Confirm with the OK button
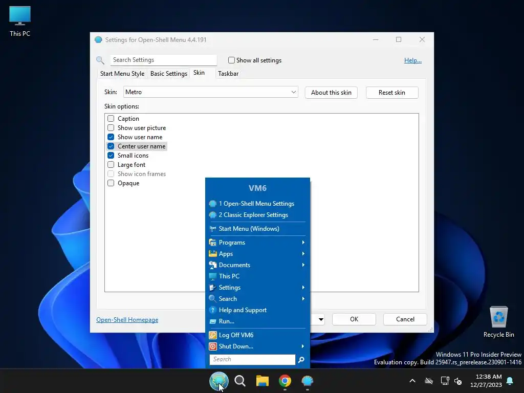 click(354, 319)
